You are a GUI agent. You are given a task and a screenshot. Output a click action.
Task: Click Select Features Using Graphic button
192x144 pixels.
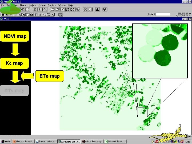(x=85, y=9)
